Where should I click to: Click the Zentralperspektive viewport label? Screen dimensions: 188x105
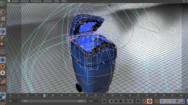[16, 5]
